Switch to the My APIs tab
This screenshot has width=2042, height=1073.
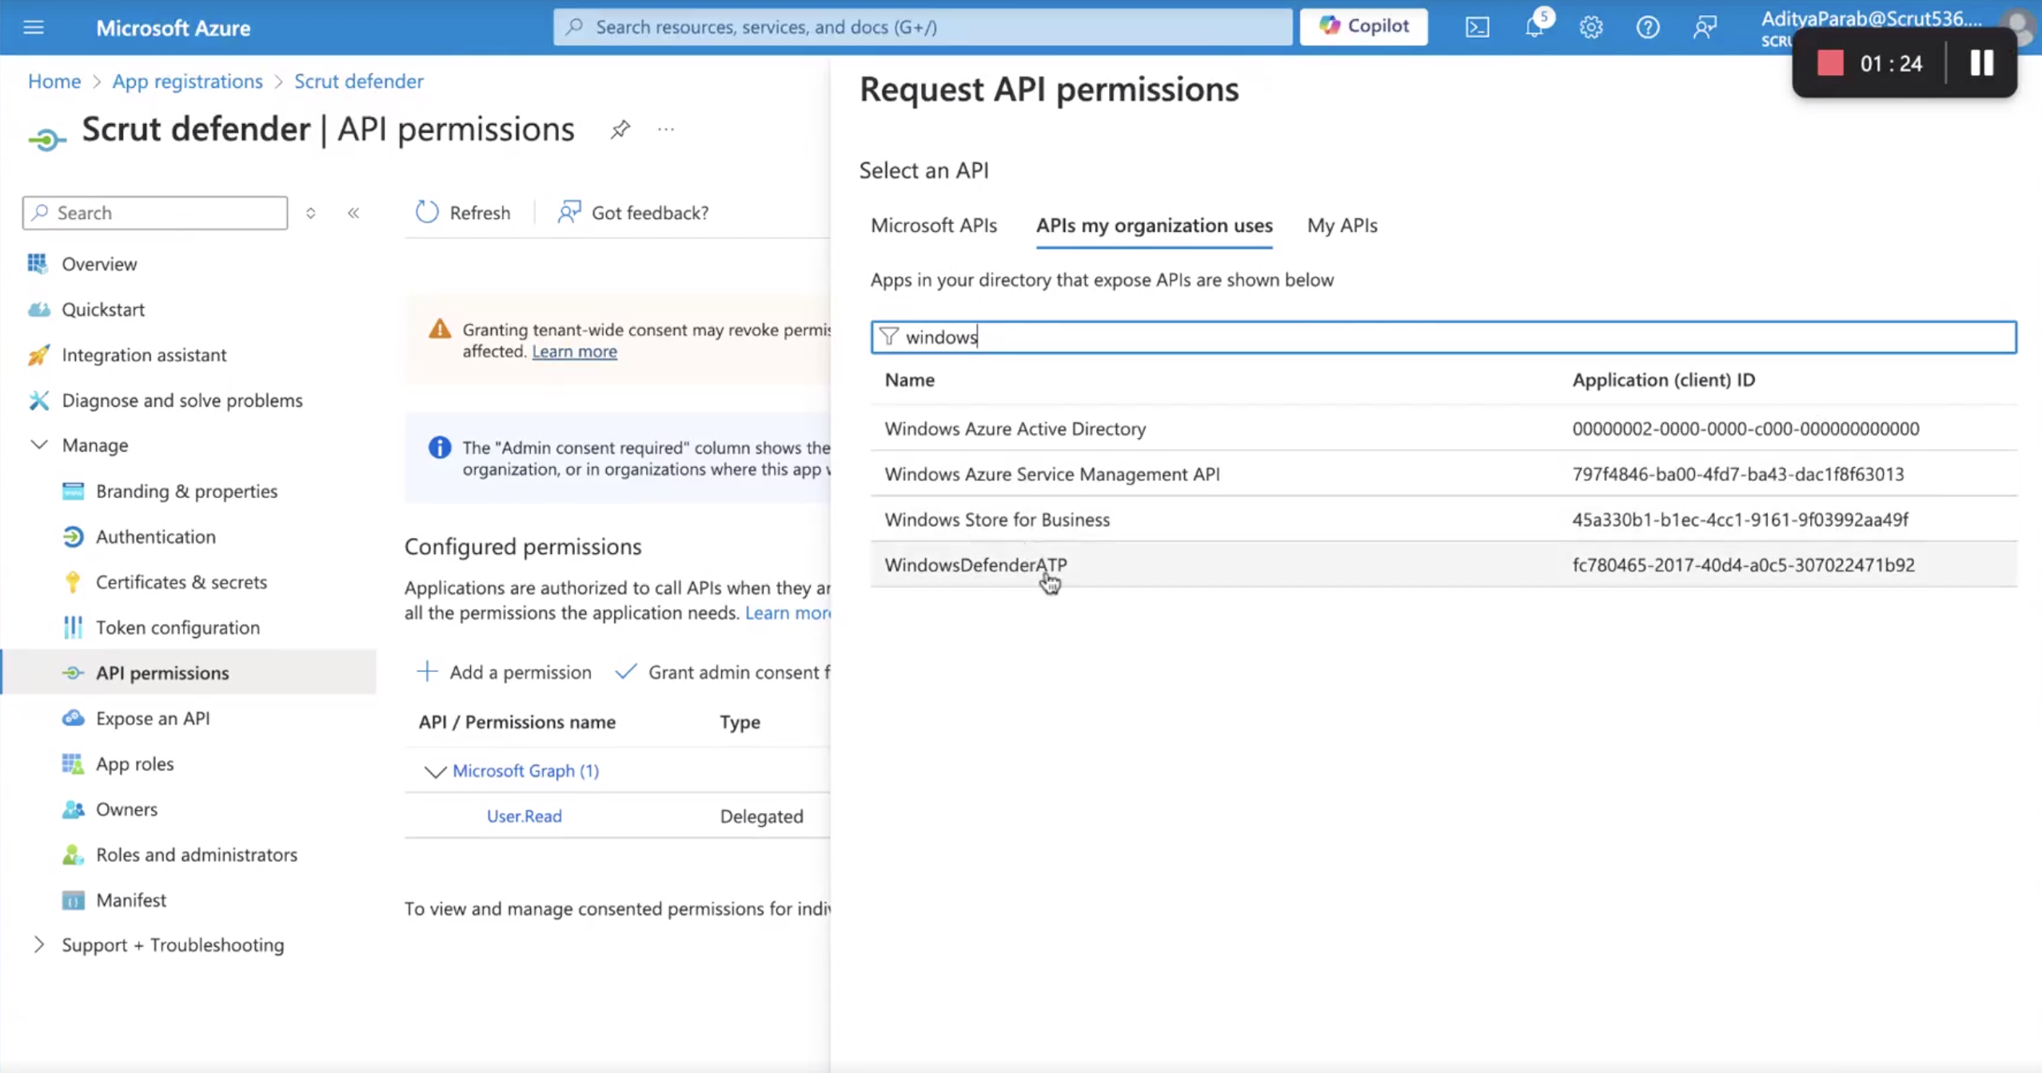[x=1342, y=225]
